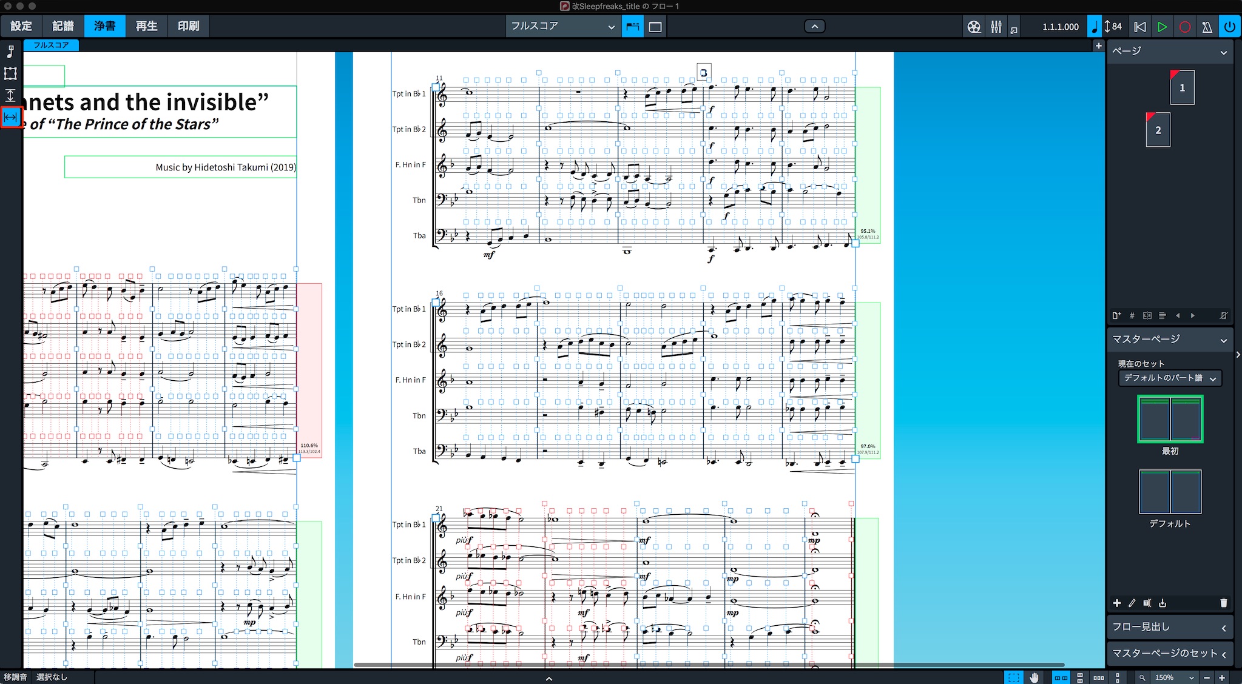Image resolution: width=1242 pixels, height=684 pixels.
Task: Select page 2 thumbnail
Action: point(1158,130)
